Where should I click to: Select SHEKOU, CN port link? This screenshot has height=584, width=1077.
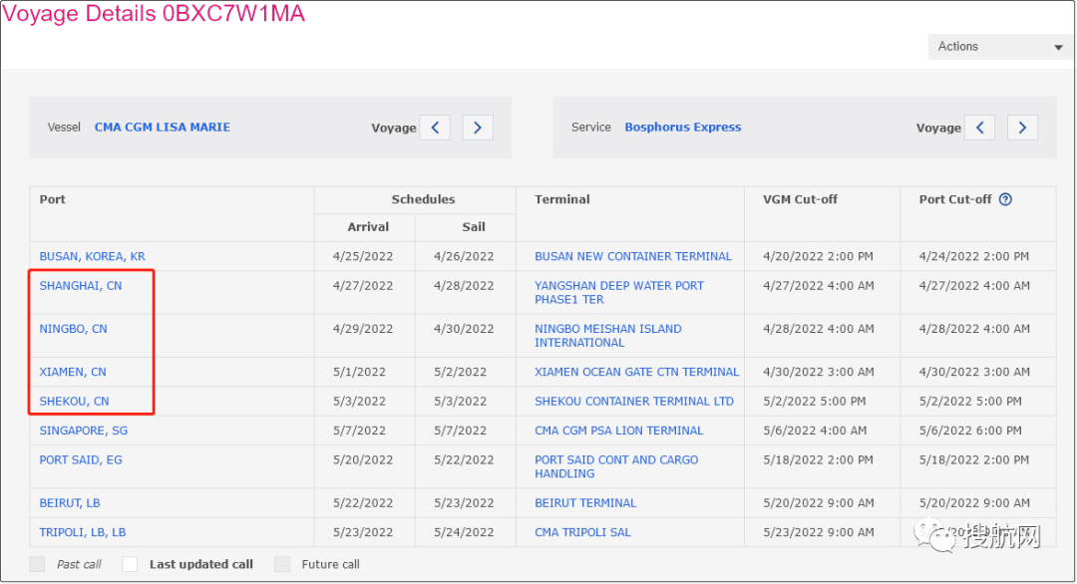[x=74, y=402]
